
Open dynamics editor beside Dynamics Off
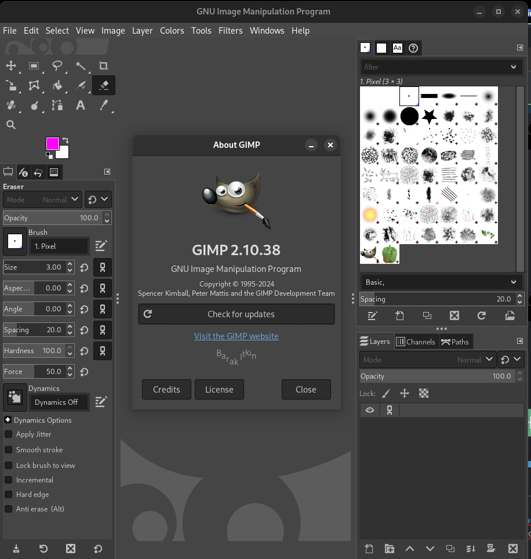pos(101,402)
